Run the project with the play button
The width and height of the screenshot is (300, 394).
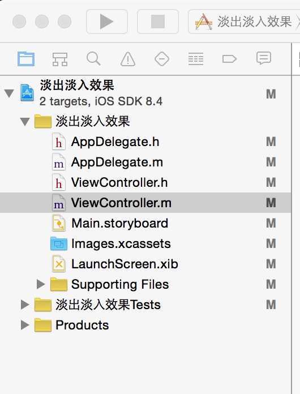[x=107, y=22]
